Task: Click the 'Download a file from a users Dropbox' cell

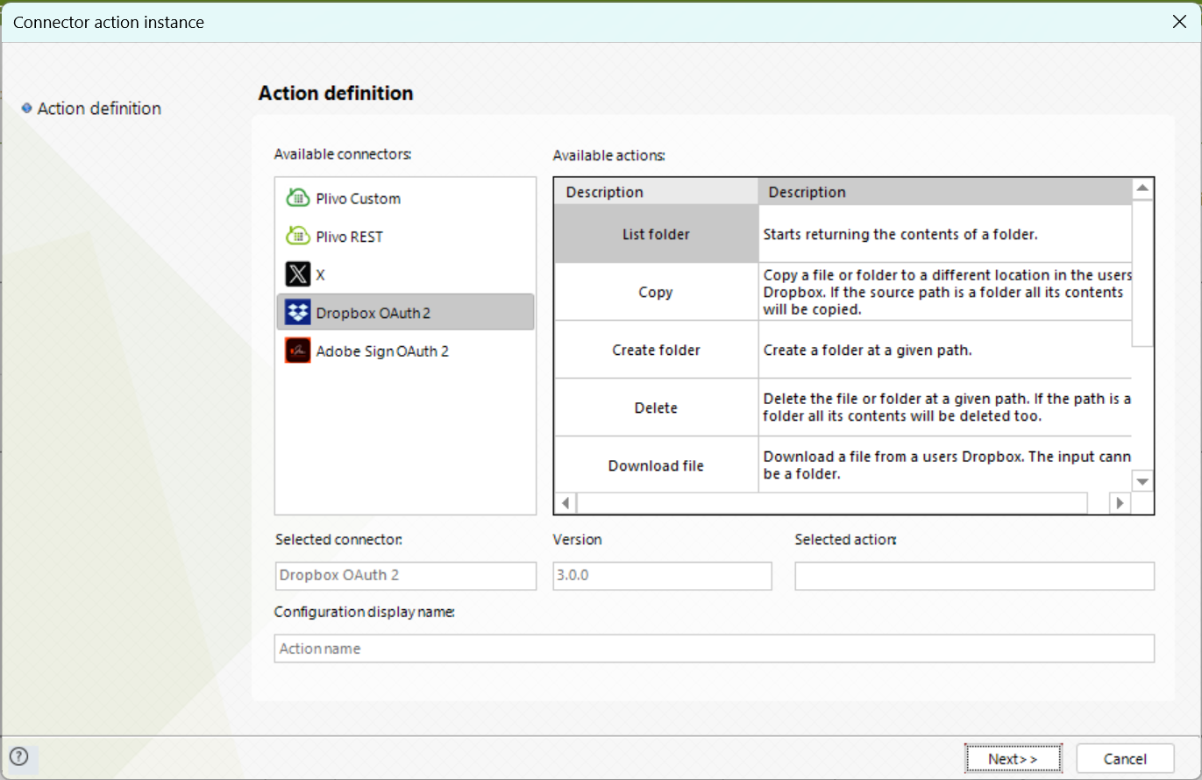Action: tap(945, 465)
